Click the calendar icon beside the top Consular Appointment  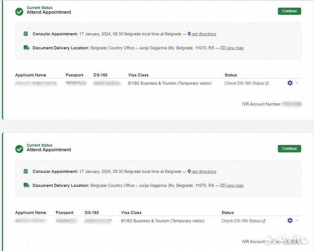pos(26,34)
